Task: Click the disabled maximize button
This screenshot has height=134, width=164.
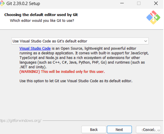Action: click(139, 3)
